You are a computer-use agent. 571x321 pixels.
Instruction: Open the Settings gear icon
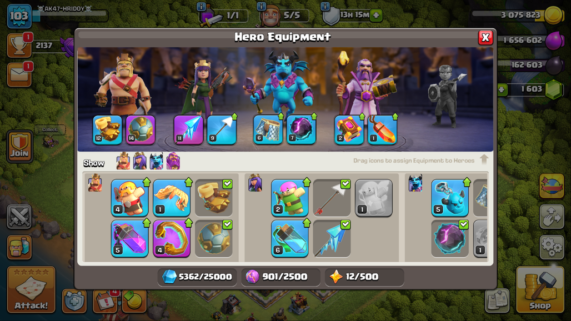coord(552,247)
